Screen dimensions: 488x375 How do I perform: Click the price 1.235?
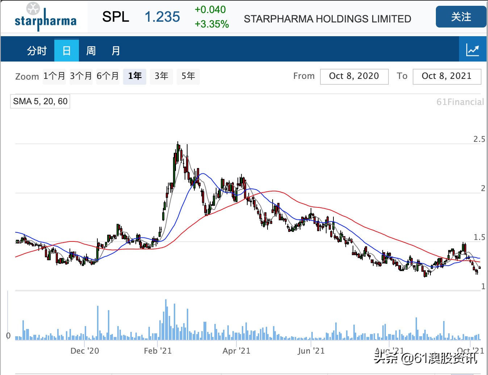162,17
